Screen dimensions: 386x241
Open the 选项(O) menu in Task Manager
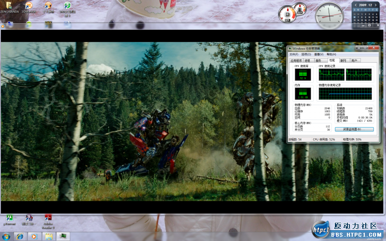(306, 54)
